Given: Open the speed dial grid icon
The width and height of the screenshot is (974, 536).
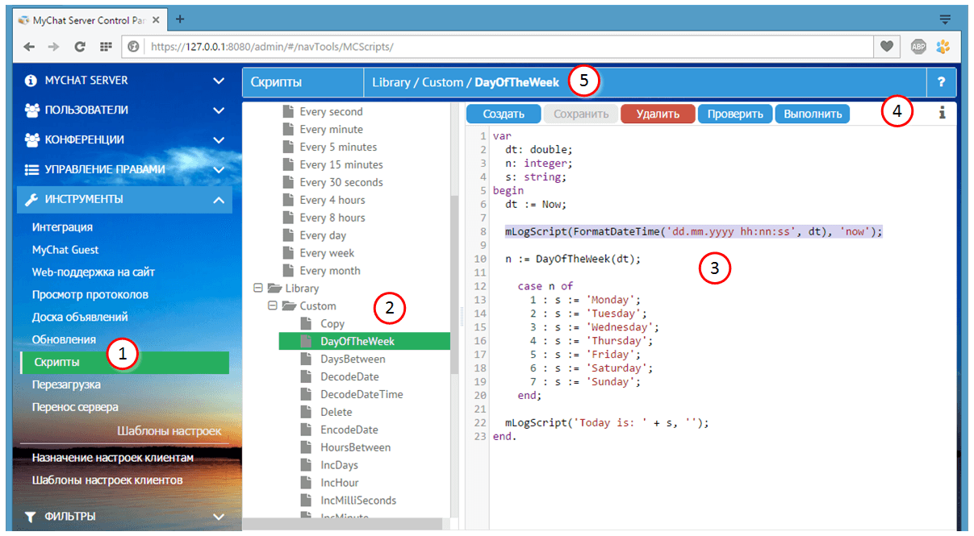Looking at the screenshot, I should [x=105, y=47].
